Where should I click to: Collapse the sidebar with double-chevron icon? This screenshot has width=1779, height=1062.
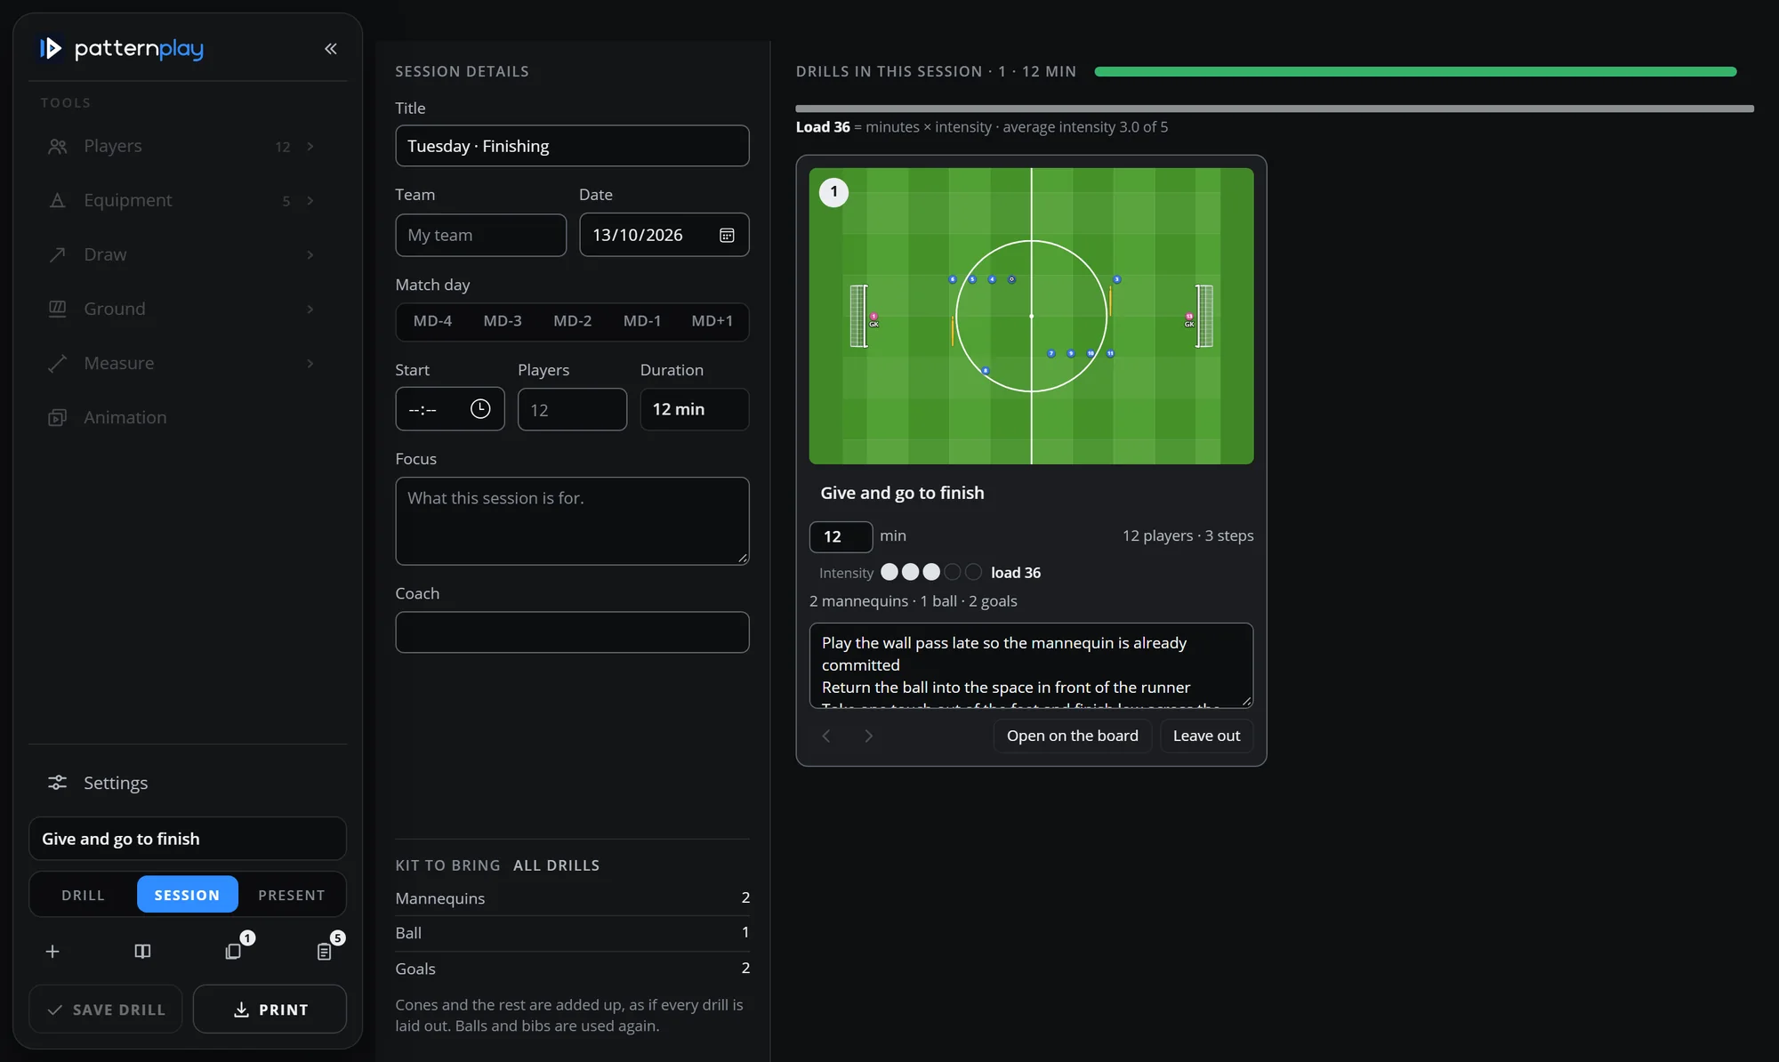click(331, 49)
